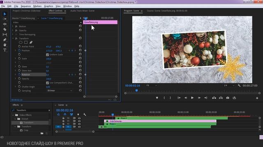Toggle Uniform Scale checkbox
This screenshot has height=147, width=263.
(47, 55)
